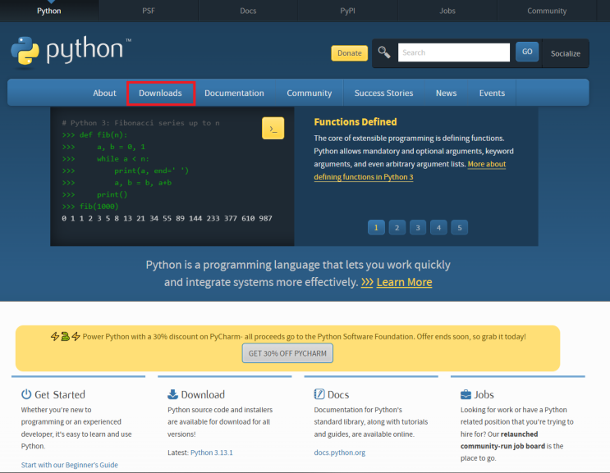Open the Downloads menu

(160, 93)
